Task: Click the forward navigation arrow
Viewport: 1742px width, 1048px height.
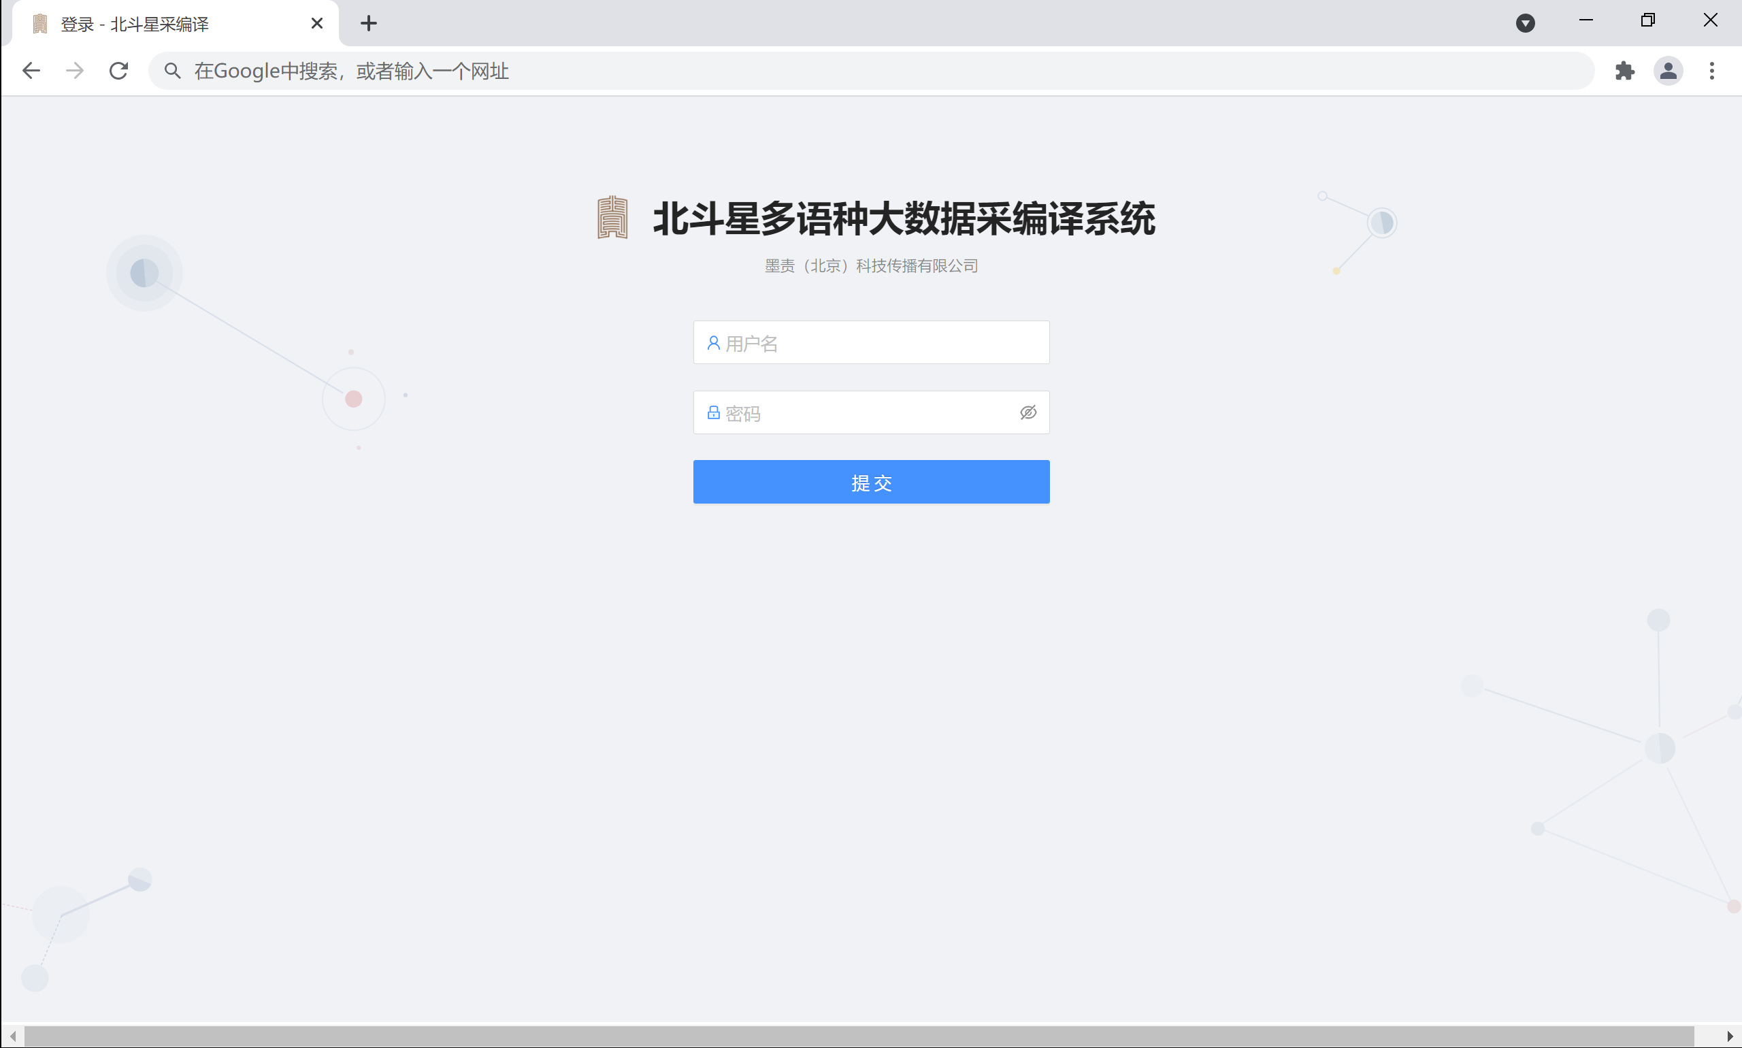Action: click(x=75, y=71)
